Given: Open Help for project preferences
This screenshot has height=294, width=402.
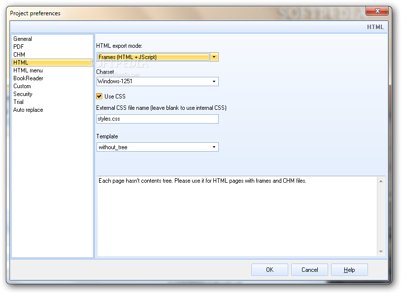Looking at the screenshot, I should coord(349,270).
